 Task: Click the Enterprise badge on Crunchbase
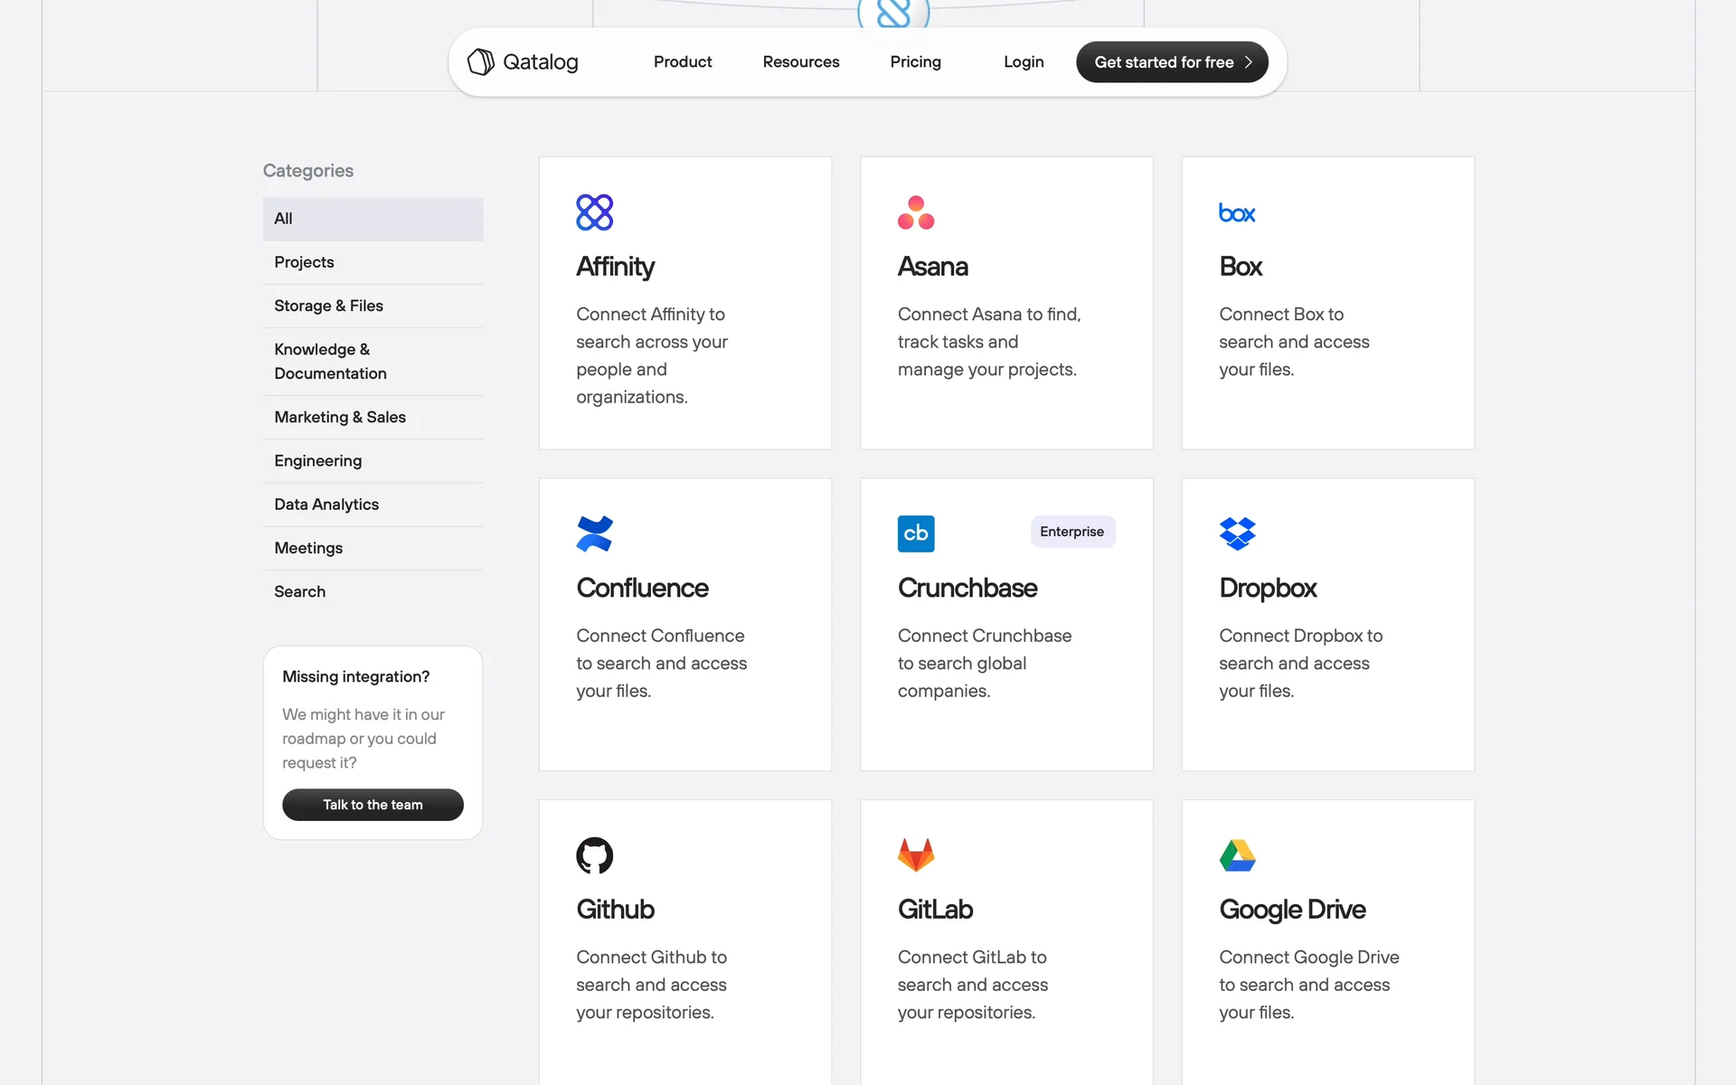1071,532
